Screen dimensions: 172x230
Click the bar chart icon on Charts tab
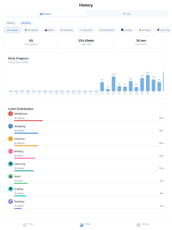click(x=41, y=14)
